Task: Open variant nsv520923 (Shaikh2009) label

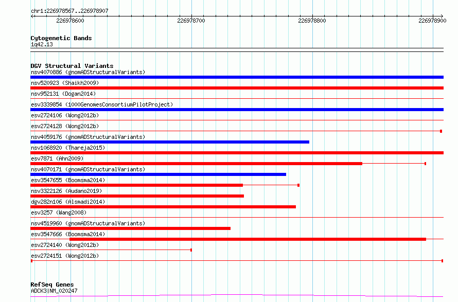Action: click(x=65, y=83)
